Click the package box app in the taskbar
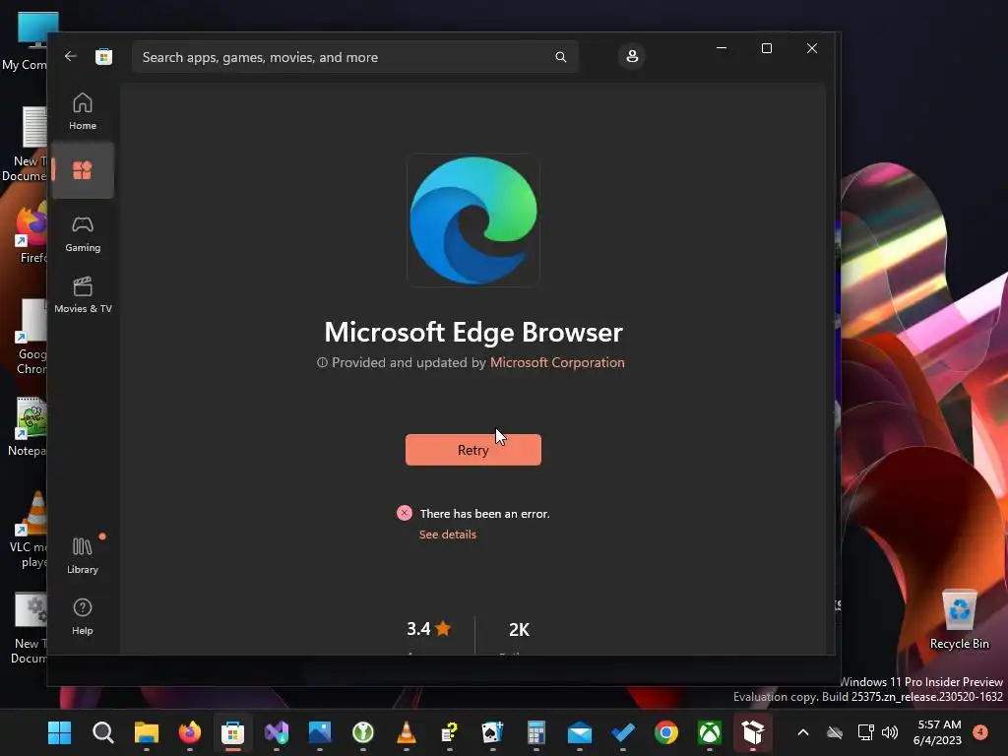1008x756 pixels. (x=753, y=732)
